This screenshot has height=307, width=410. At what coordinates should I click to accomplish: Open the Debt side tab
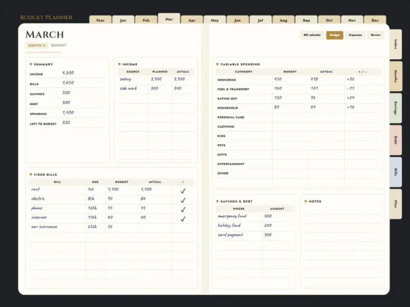[395, 140]
